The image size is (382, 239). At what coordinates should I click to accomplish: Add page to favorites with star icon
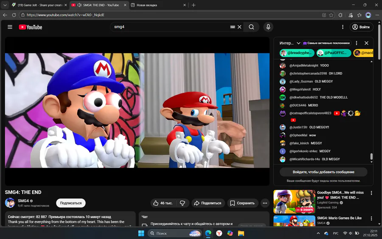pos(331,15)
